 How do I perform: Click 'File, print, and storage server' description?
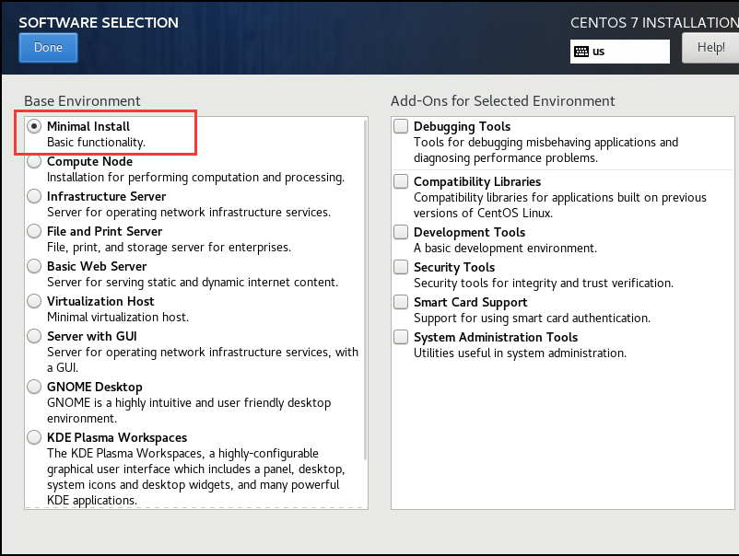pos(169,248)
